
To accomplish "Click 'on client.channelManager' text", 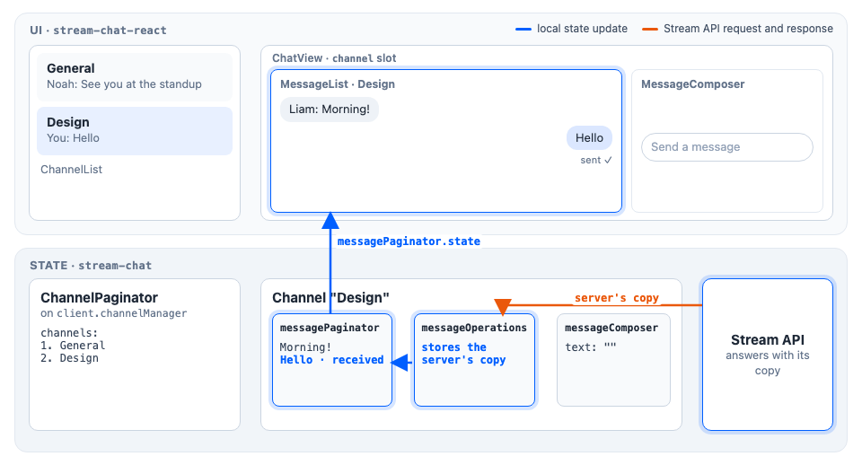I will (x=114, y=313).
